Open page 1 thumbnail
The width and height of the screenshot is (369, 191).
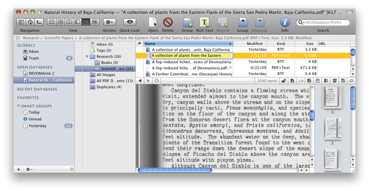coord(332,98)
